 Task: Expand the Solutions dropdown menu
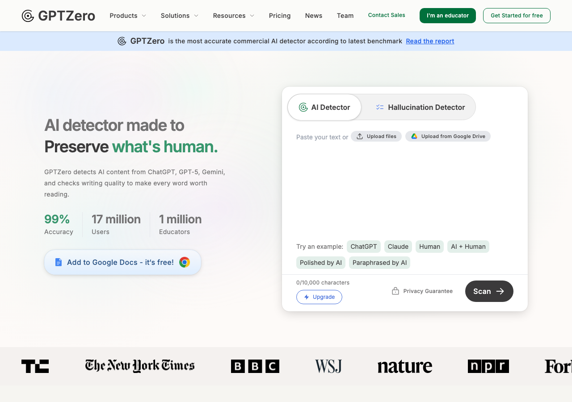coord(179,16)
